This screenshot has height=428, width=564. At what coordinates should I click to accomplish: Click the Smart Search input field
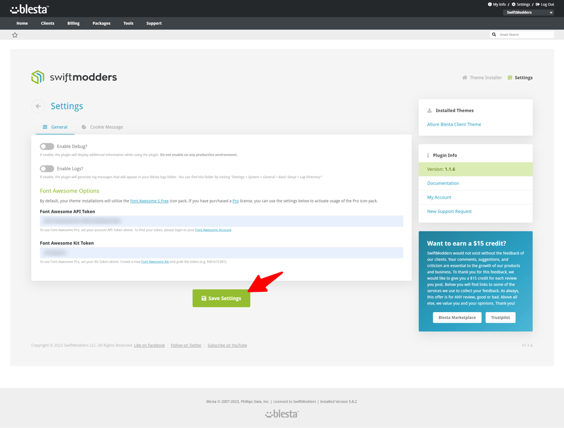pyautogui.click(x=525, y=35)
